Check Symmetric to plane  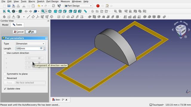5,74
